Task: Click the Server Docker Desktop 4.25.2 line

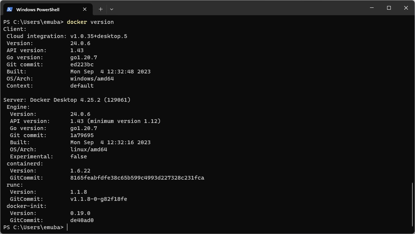Action: 67,100
